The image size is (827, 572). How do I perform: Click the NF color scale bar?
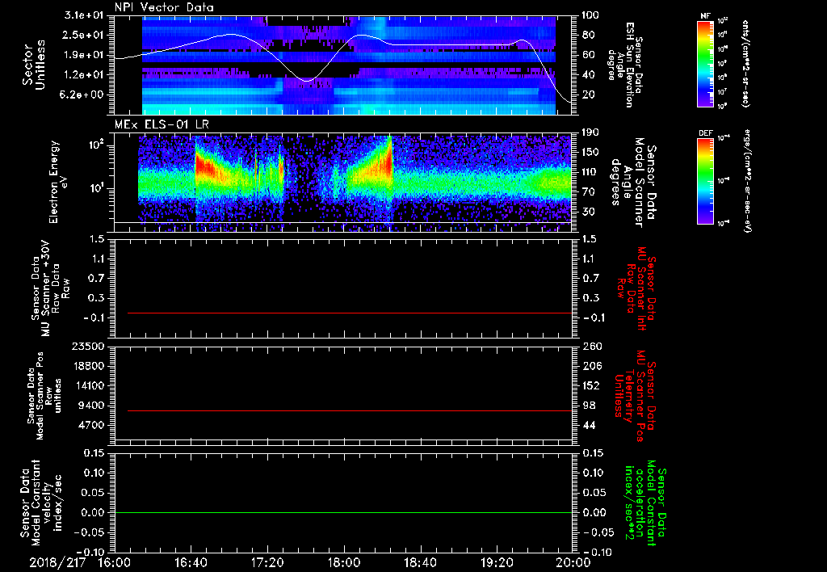click(706, 63)
